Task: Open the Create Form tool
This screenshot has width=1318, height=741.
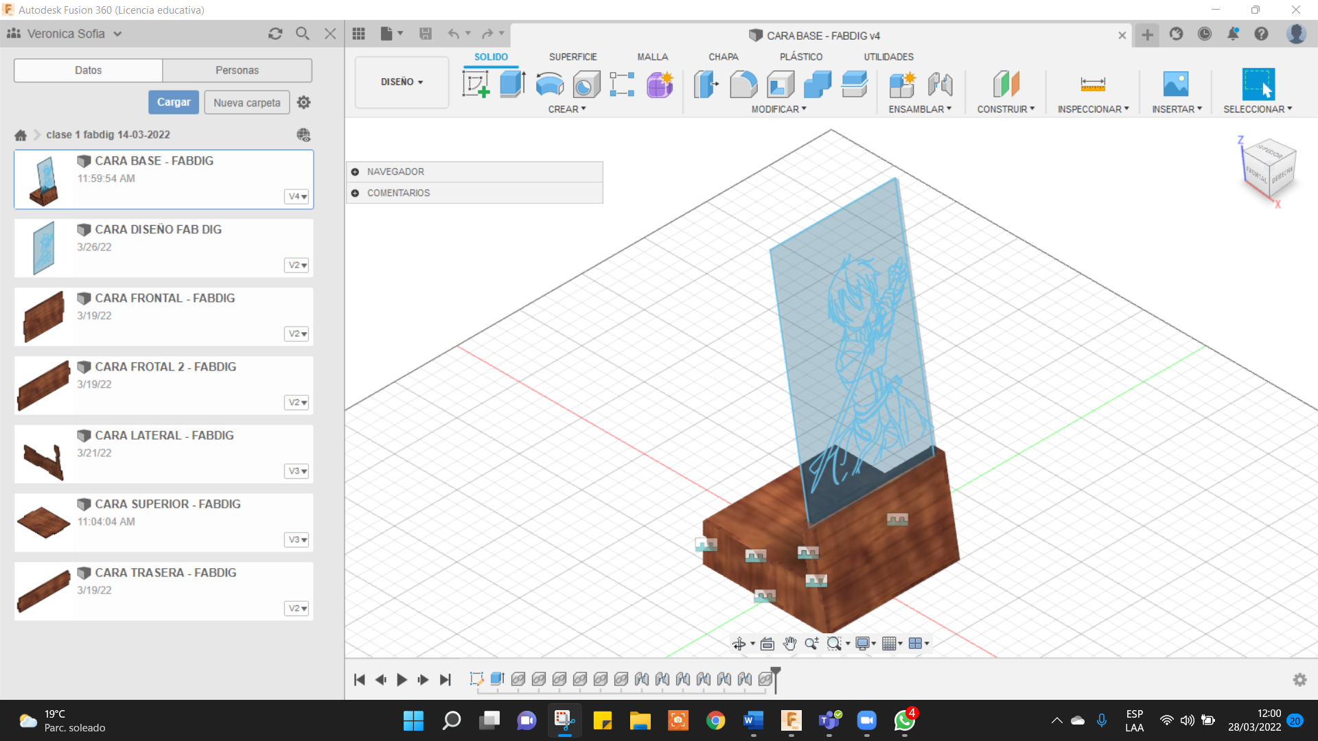Action: tap(659, 84)
